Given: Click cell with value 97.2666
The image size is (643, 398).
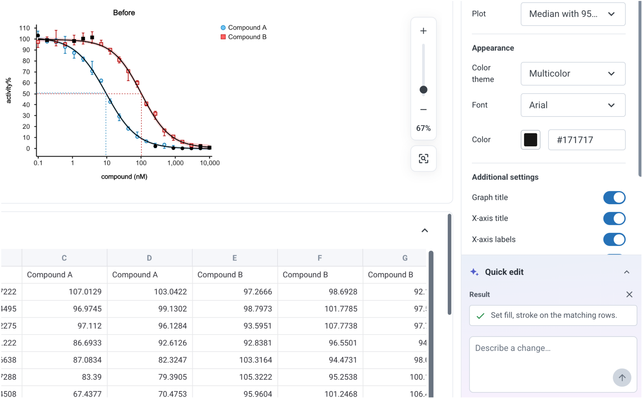Looking at the screenshot, I should point(235,292).
